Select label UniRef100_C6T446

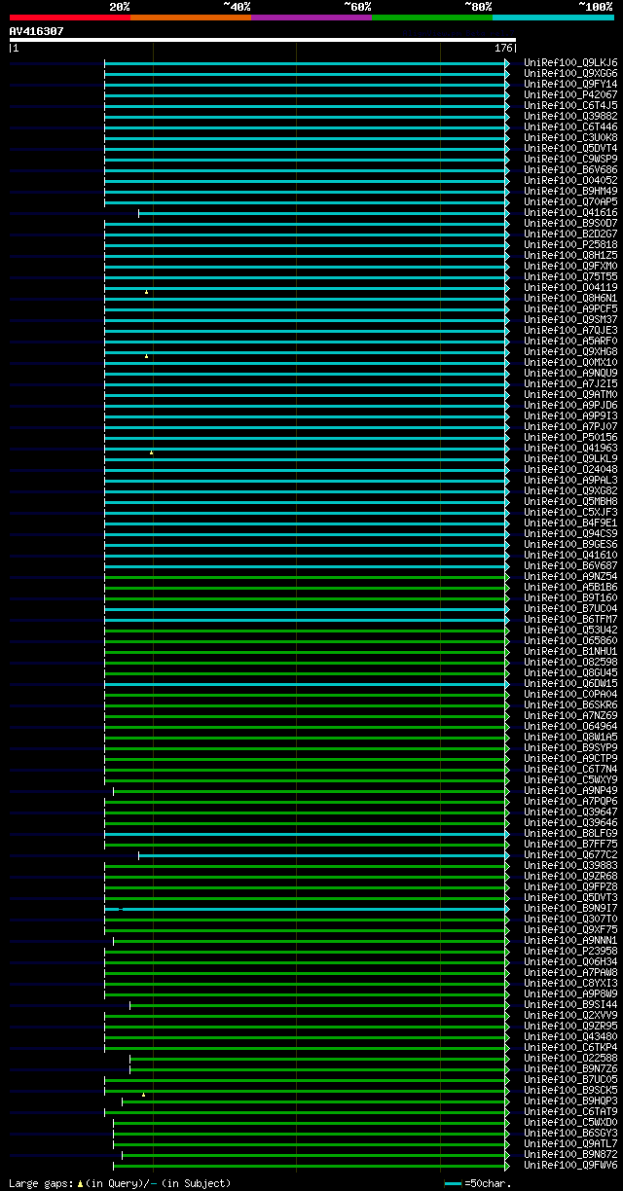pos(570,126)
